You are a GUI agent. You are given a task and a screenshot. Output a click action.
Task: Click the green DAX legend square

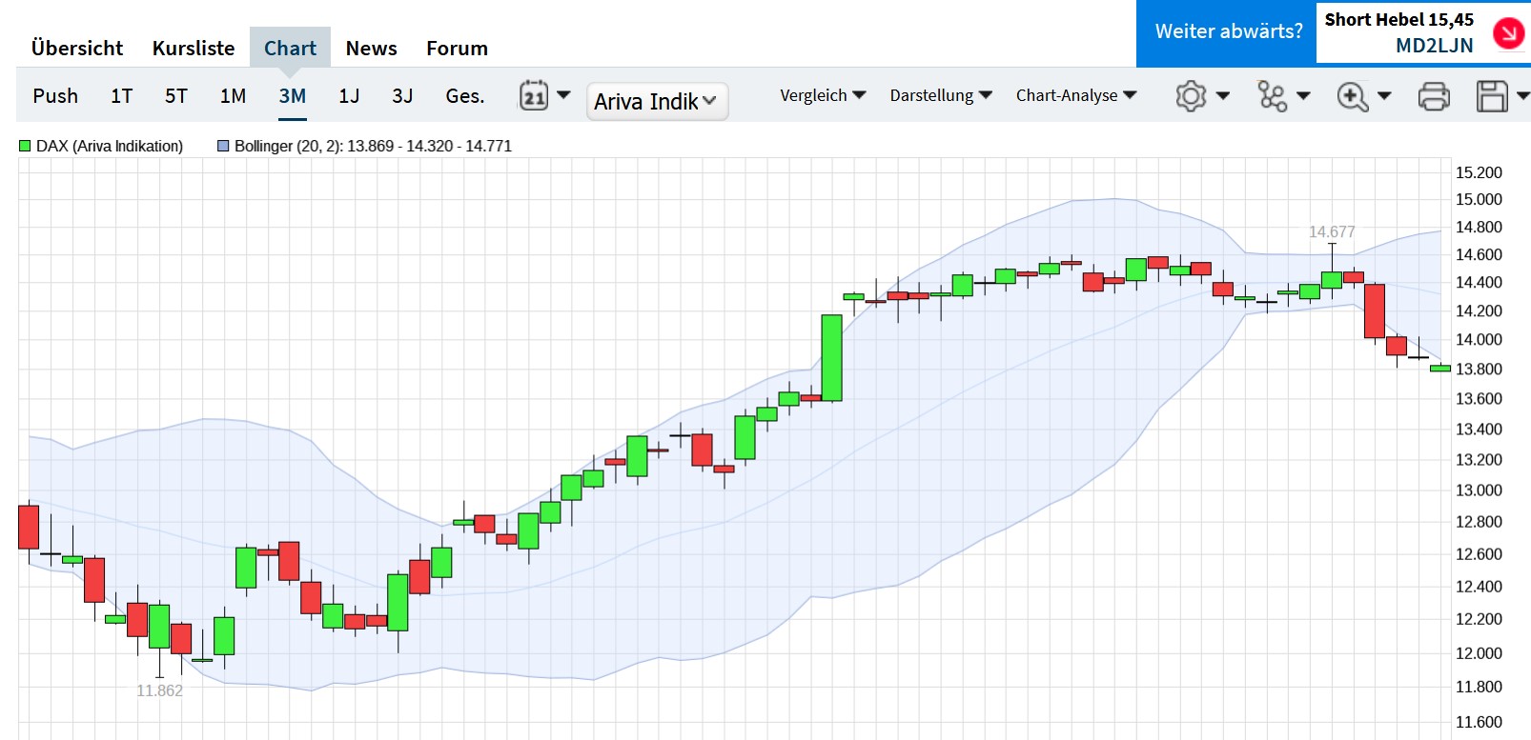click(x=25, y=147)
